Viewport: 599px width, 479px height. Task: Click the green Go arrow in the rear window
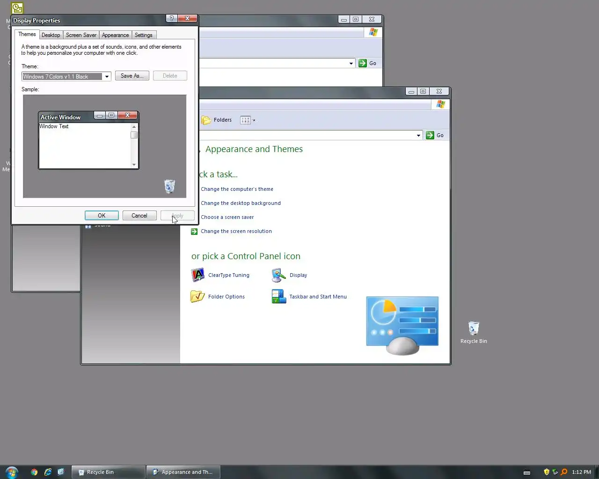363,63
